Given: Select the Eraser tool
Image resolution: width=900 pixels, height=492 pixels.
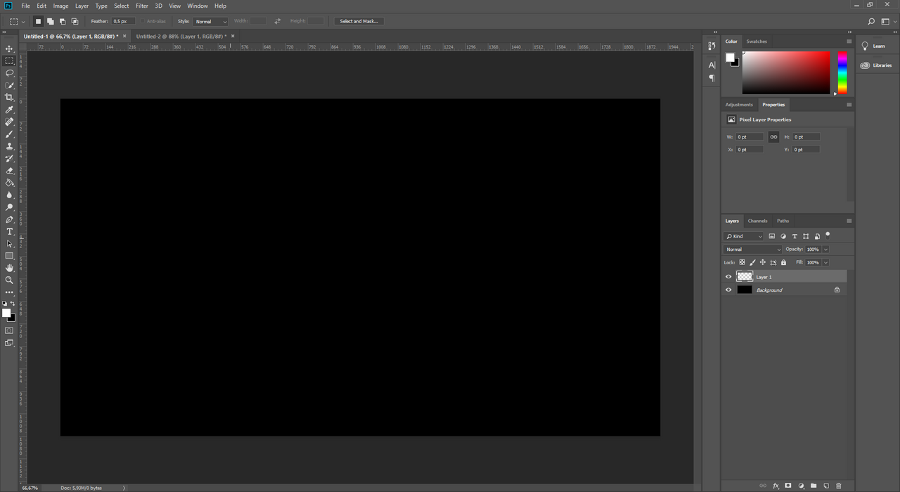Looking at the screenshot, I should 9,171.
